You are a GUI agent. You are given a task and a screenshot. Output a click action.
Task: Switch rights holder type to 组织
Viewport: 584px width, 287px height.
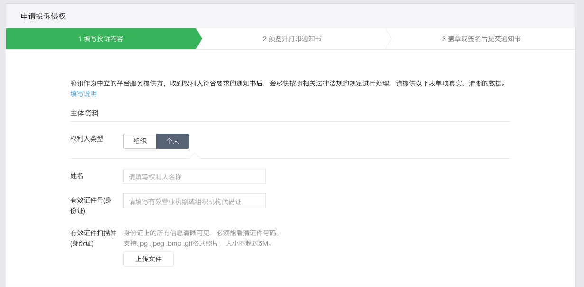tap(140, 141)
